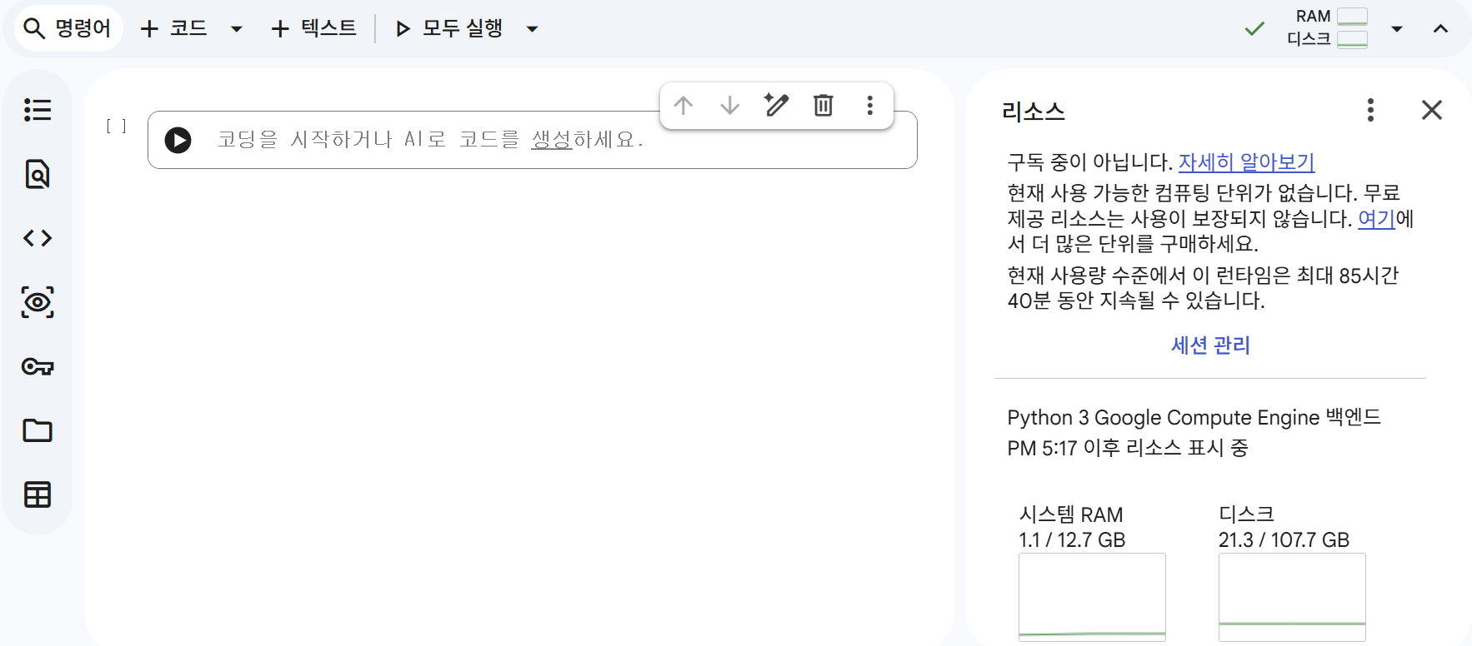Click the AI code generation wand icon
The height and width of the screenshot is (646, 1472).
[776, 105]
